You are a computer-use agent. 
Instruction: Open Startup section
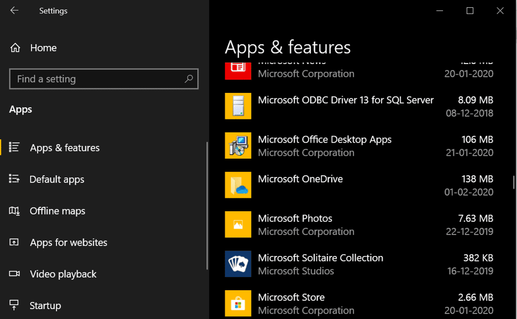coord(45,306)
